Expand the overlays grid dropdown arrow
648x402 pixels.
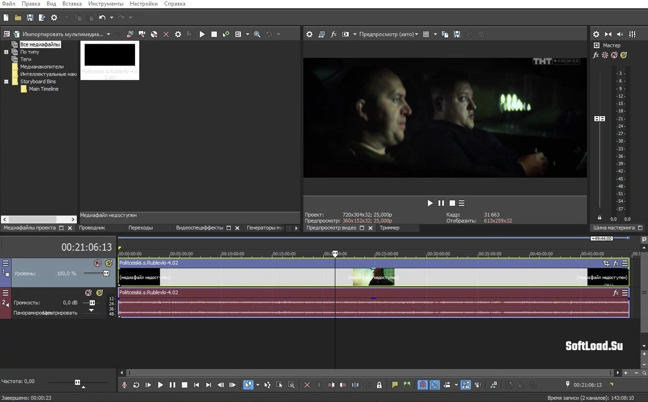pyautogui.click(x=435, y=34)
